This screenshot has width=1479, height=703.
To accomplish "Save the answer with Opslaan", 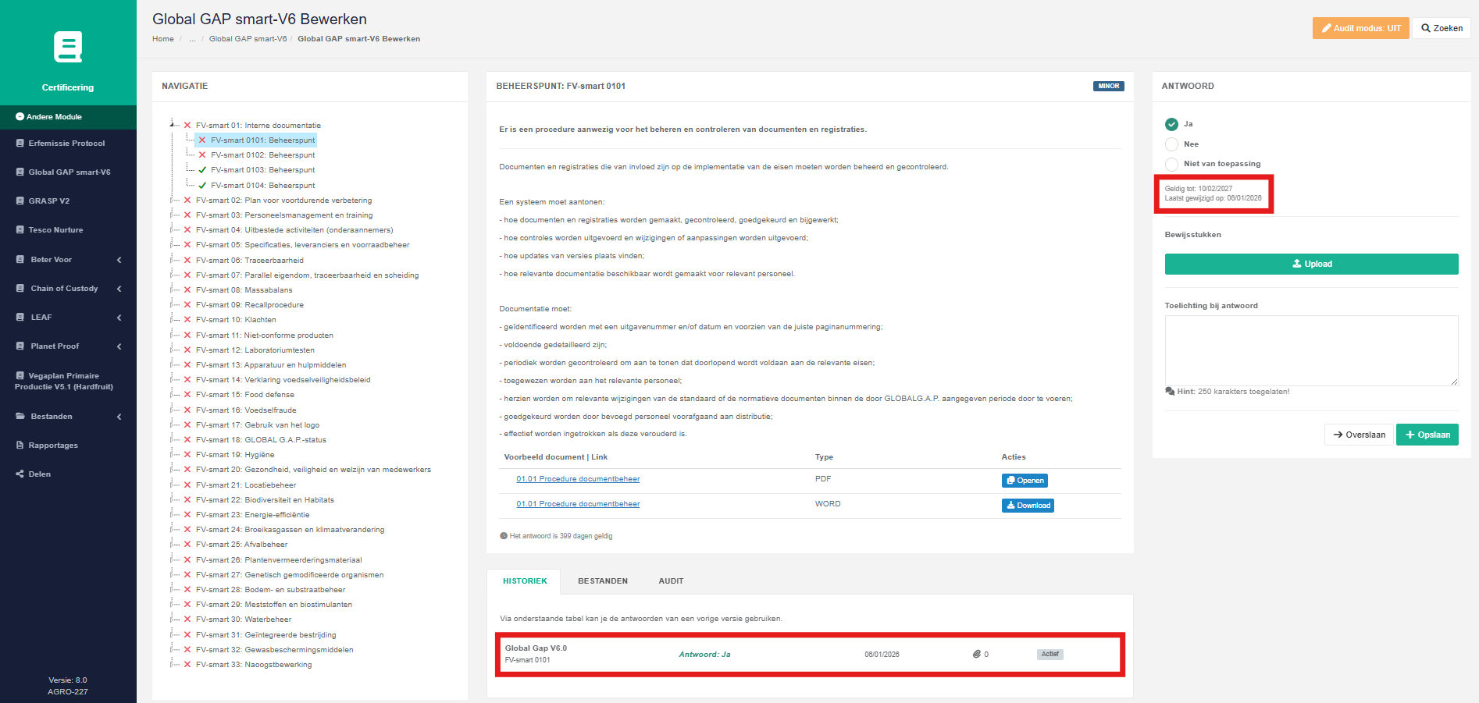I will coord(1427,435).
